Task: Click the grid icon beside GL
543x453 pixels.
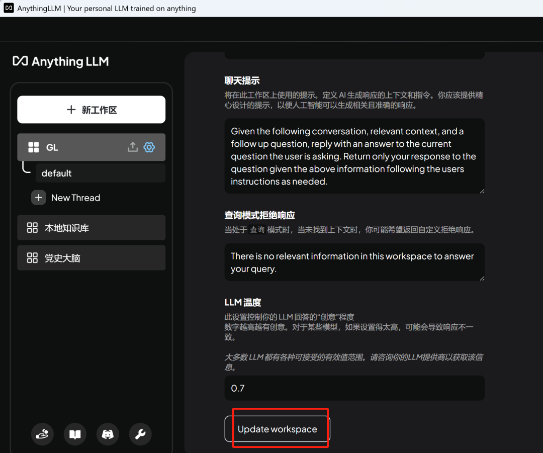Action: tap(34, 147)
